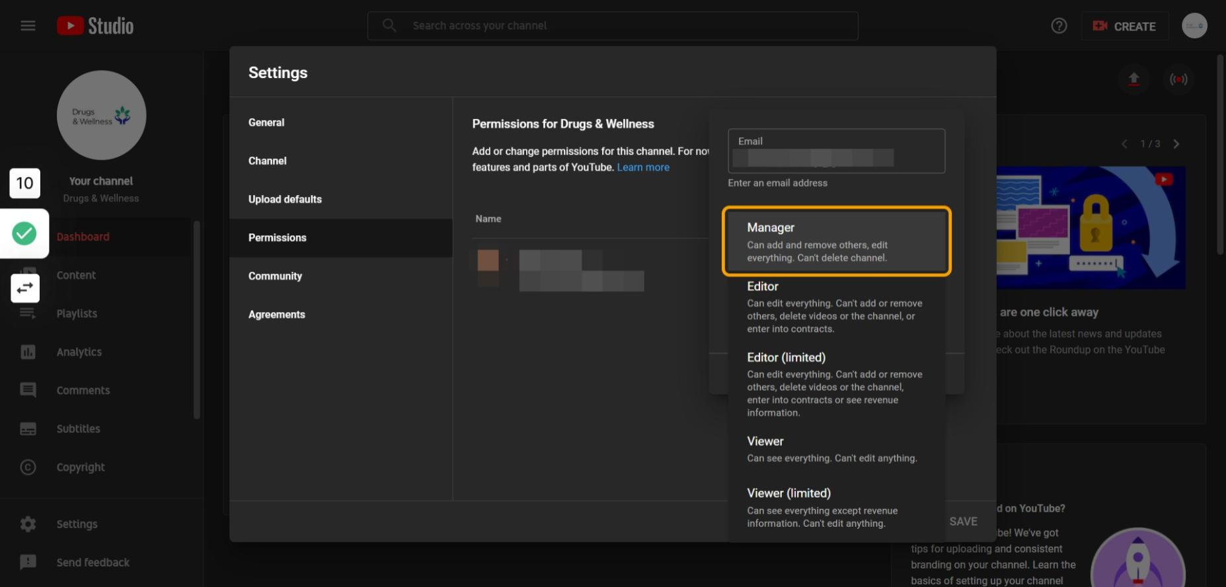Open Dashboard in the sidebar

(96, 237)
